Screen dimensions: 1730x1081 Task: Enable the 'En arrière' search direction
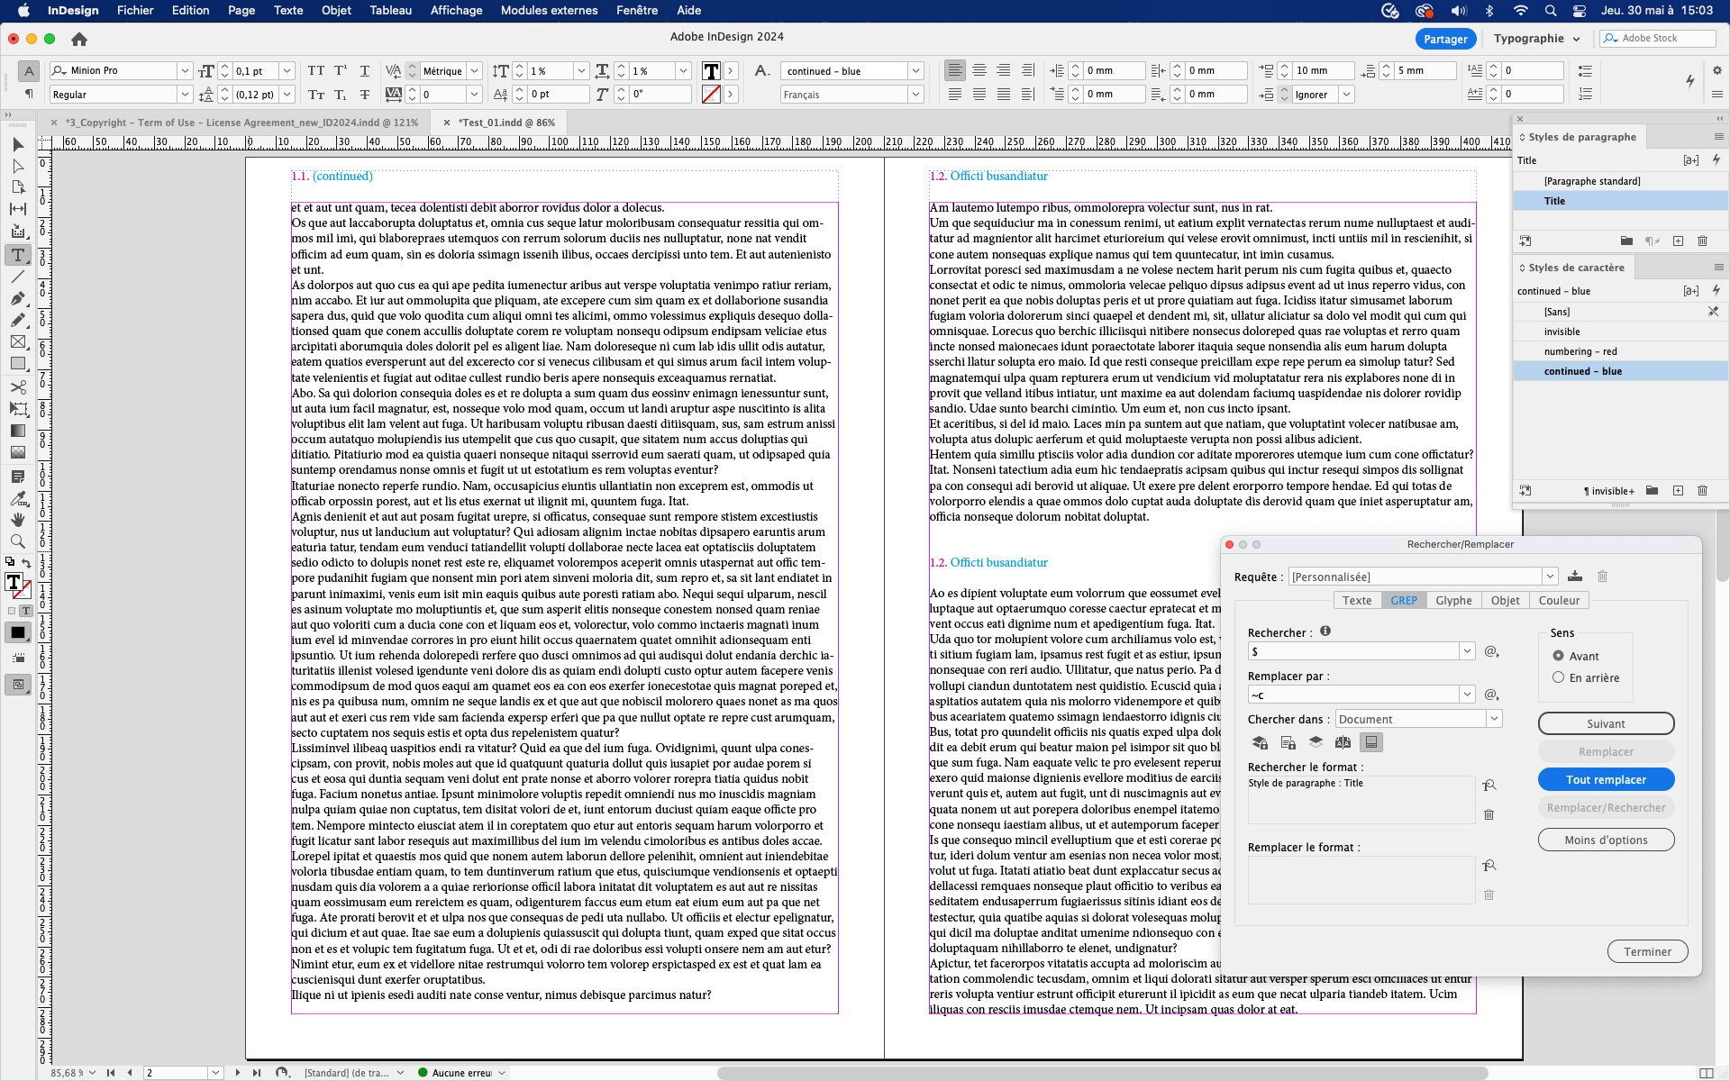pos(1559,677)
